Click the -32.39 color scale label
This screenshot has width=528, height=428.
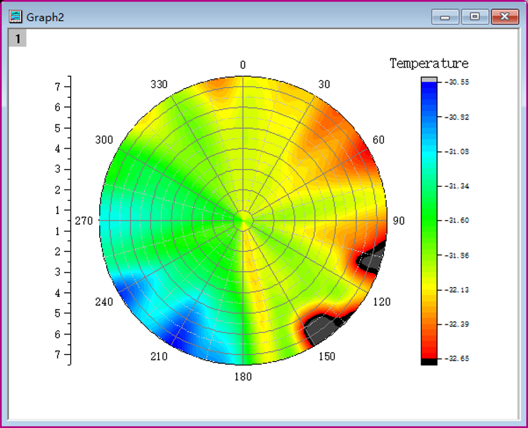456,324
